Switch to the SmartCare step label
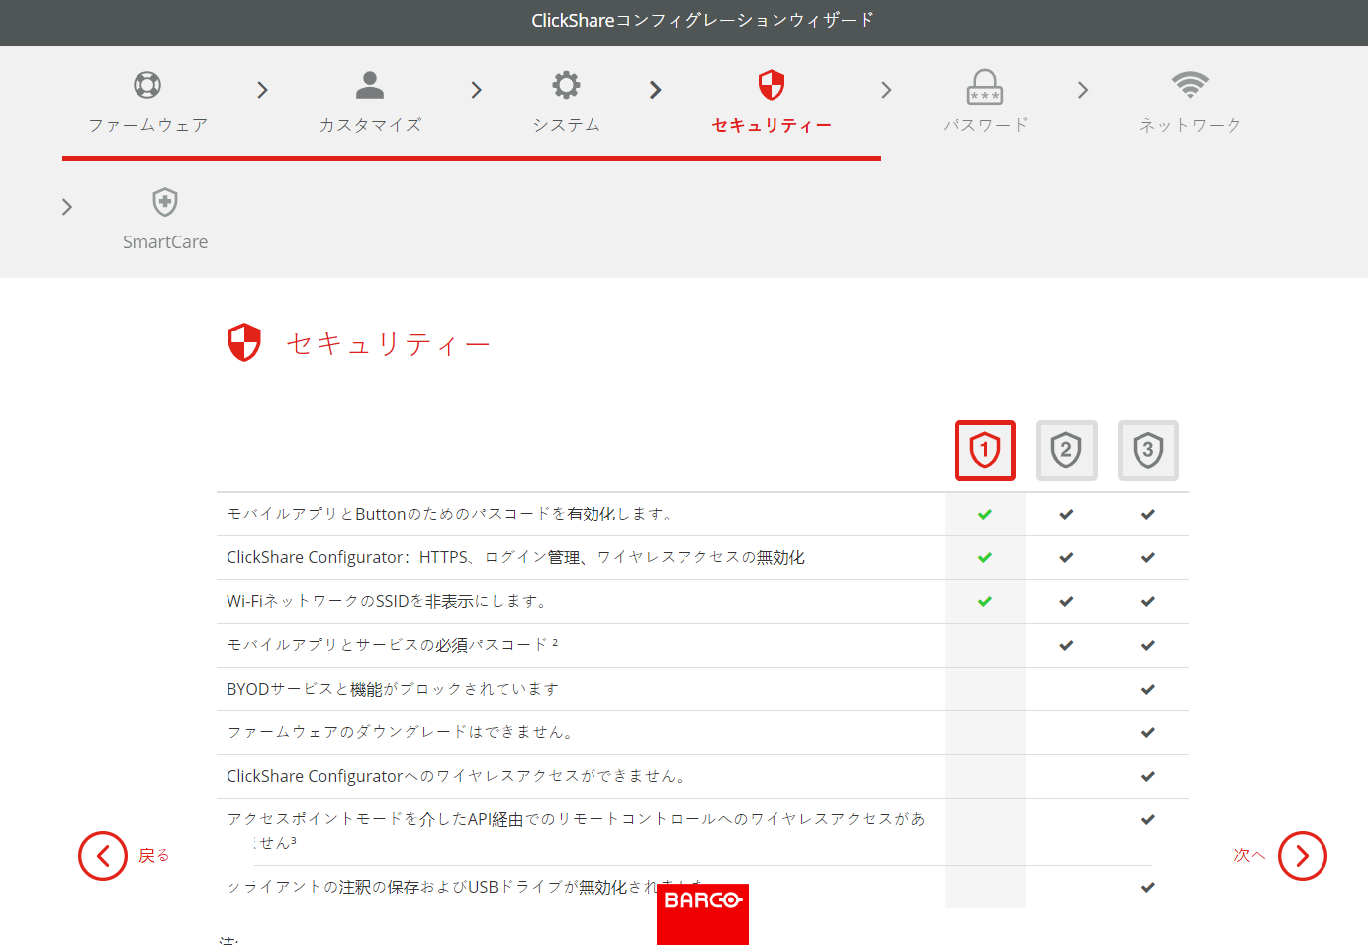 click(x=165, y=242)
